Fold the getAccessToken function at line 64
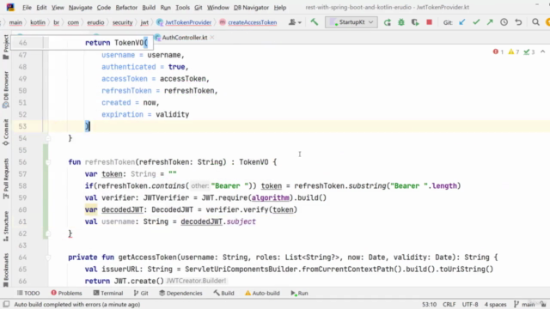This screenshot has width=550, height=309. pos(48,257)
